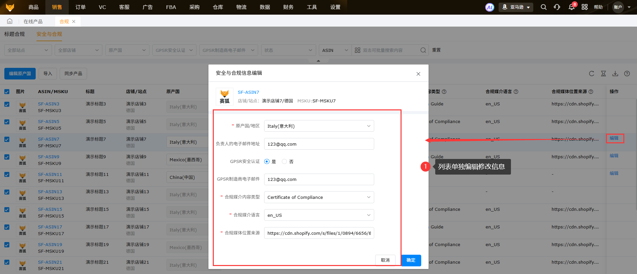637x274 pixels.
Task: Click the product thumbnail for SF-ASIN3
Action: coord(22,107)
